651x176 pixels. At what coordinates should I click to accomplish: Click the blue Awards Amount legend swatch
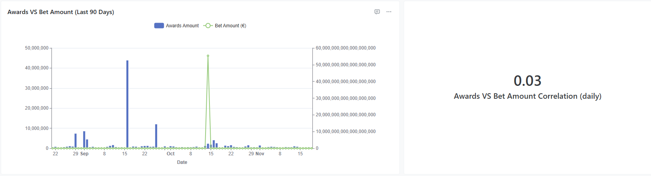(x=159, y=26)
